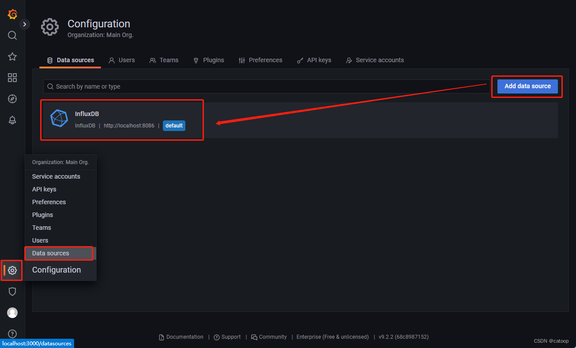Open the Documentation footer link
576x348 pixels.
tap(181, 337)
